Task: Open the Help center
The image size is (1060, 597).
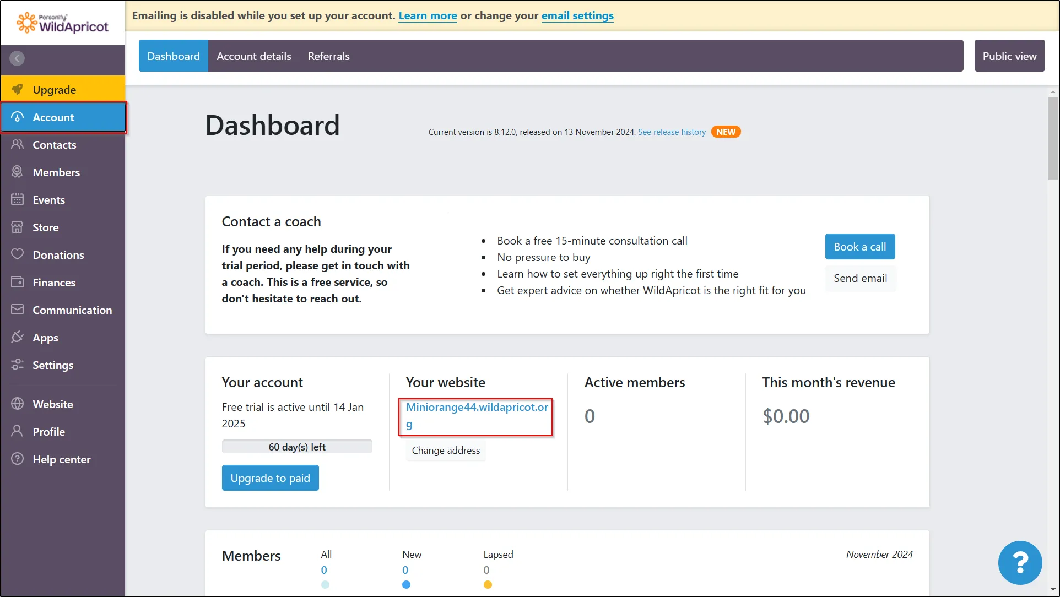Action: click(x=61, y=459)
